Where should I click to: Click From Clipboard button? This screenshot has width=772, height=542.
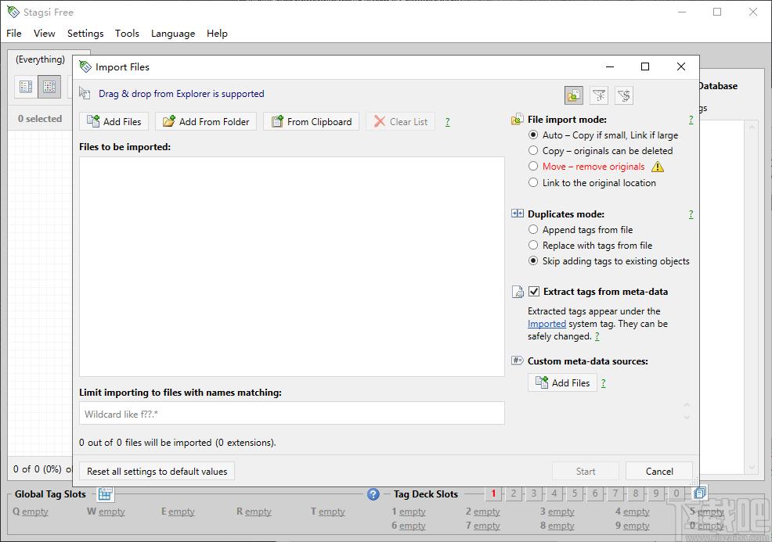(311, 121)
